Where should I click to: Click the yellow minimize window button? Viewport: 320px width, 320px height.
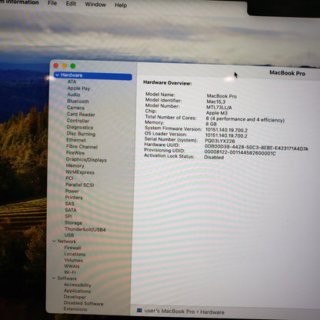pyautogui.click(x=65, y=65)
